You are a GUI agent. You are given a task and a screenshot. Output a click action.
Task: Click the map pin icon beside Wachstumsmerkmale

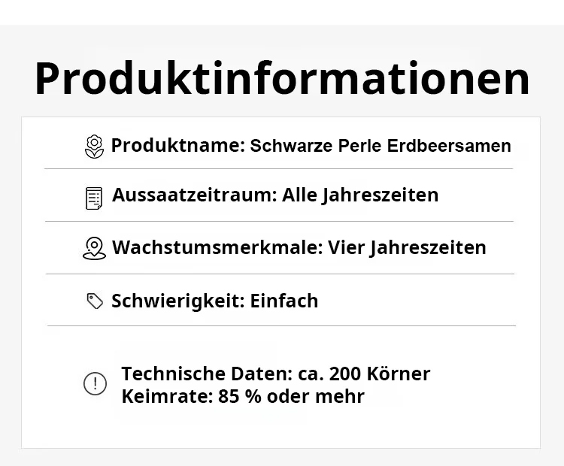click(94, 248)
